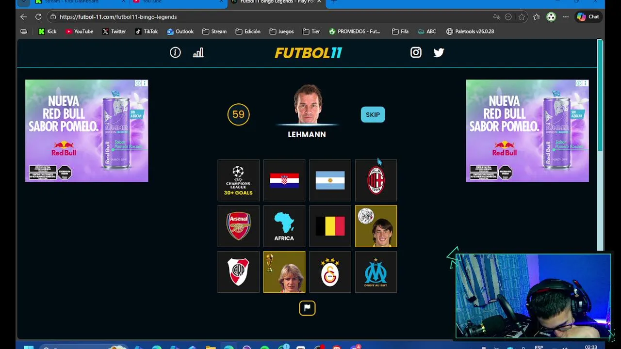Click the filled Ajax player cell

click(376, 226)
